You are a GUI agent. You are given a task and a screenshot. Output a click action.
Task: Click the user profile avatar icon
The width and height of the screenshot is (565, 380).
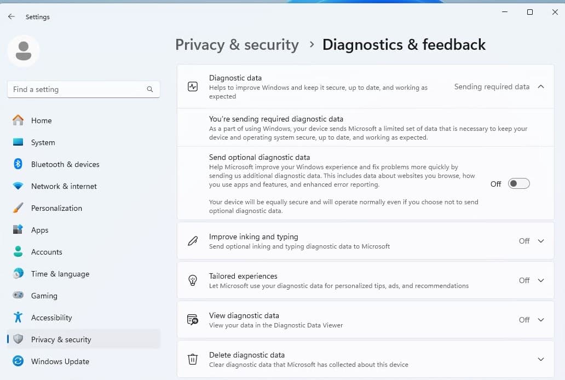click(x=24, y=51)
